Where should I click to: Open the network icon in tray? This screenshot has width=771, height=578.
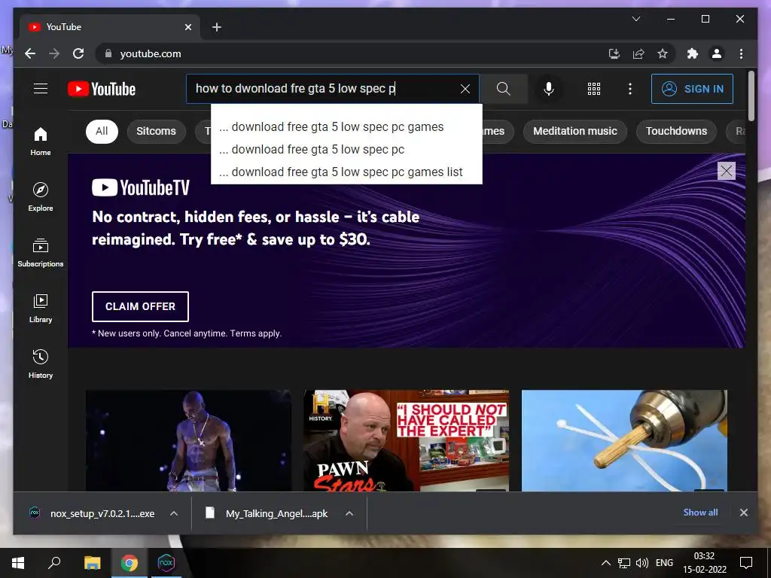624,563
